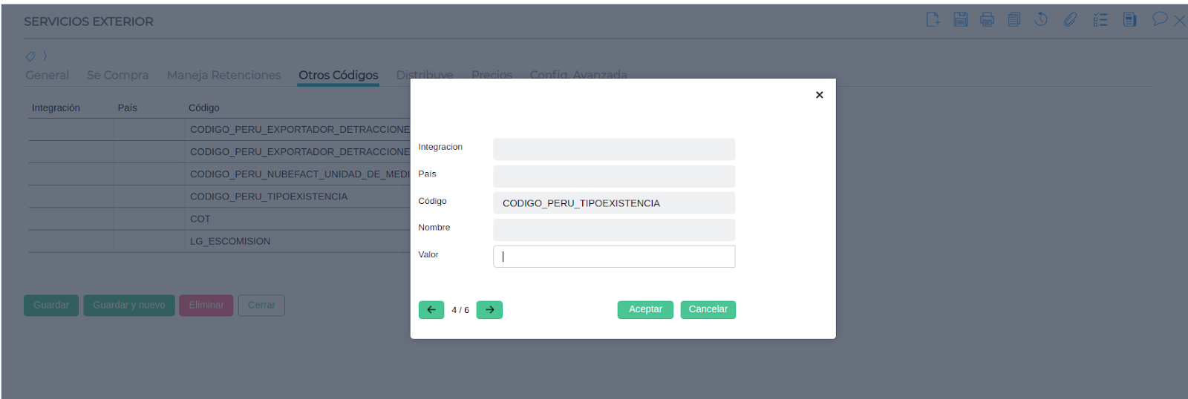Click the save floppy disk icon

tap(961, 20)
